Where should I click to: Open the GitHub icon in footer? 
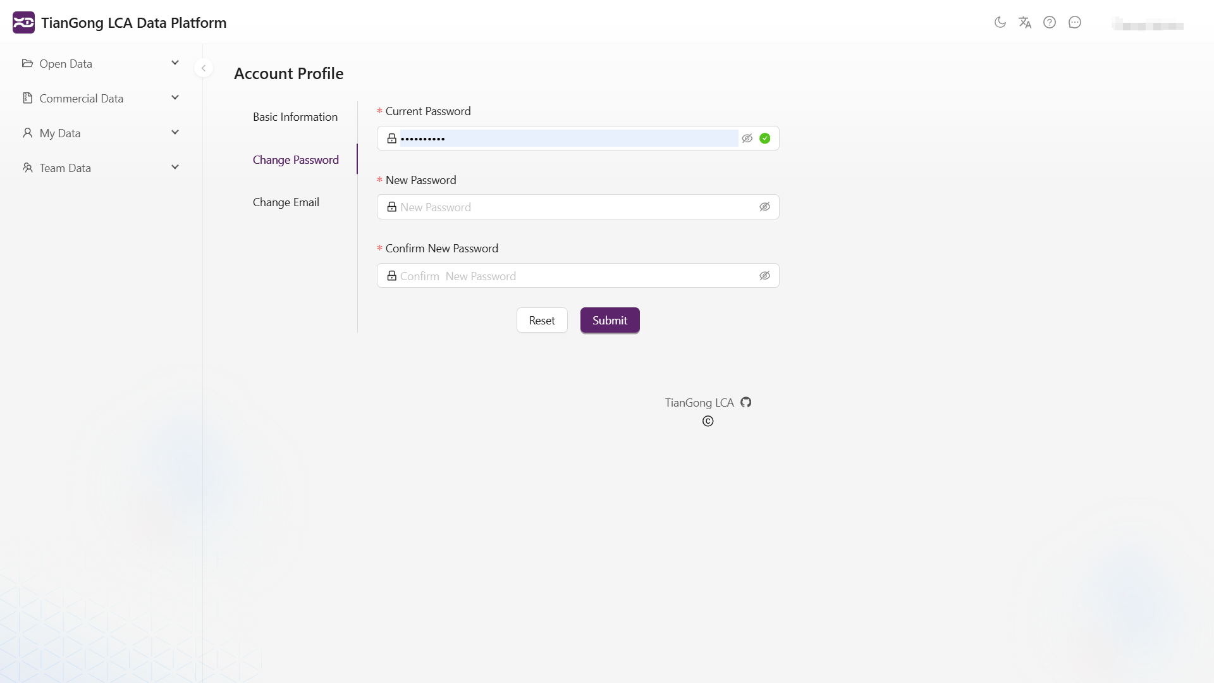point(746,403)
